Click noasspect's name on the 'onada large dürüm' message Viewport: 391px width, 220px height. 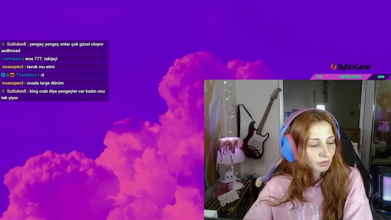[13, 83]
